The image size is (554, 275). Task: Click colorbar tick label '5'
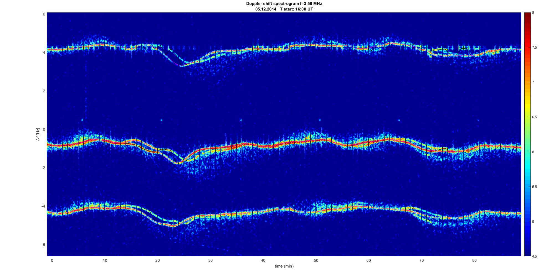tap(533, 222)
